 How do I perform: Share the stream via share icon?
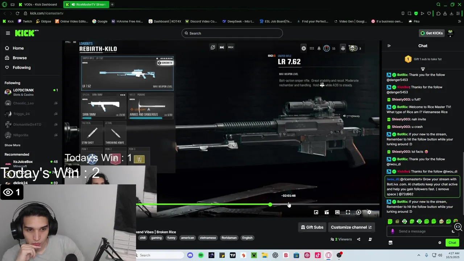tap(359, 239)
